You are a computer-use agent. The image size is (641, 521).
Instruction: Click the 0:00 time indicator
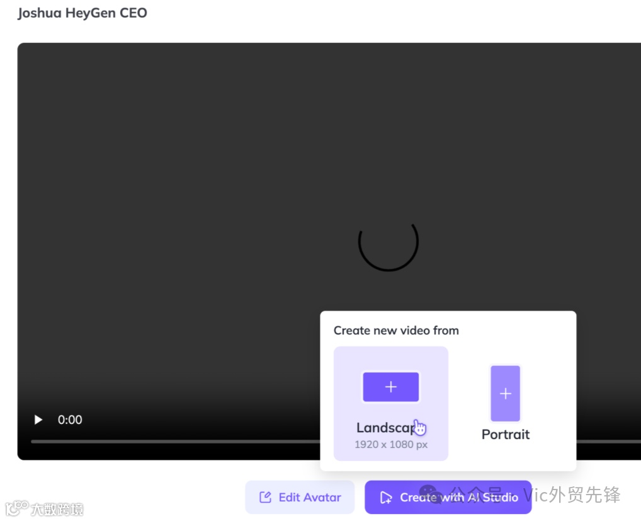coord(70,420)
